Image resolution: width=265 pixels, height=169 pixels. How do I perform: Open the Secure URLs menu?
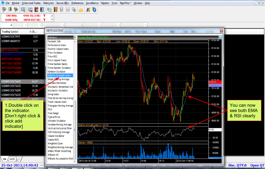point(63,3)
